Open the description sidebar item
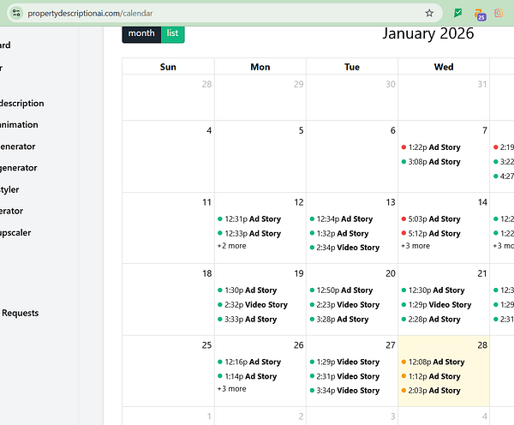Screen dimensions: 514x425 [22, 104]
